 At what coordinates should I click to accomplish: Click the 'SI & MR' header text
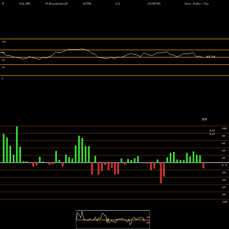click(24, 4)
